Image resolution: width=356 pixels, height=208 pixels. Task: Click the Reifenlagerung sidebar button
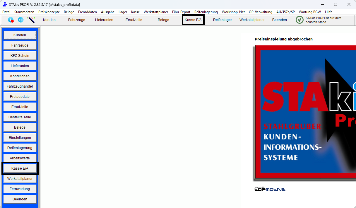[x=20, y=148]
